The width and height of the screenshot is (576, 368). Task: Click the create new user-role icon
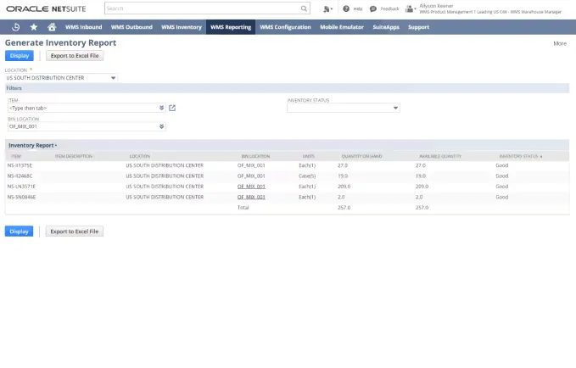click(327, 8)
